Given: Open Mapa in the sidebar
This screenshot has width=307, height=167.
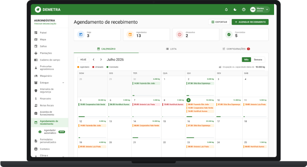Looking at the screenshot, I should [49, 39].
